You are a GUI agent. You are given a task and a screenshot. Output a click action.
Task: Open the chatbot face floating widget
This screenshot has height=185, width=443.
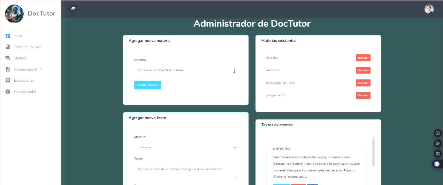437,164
